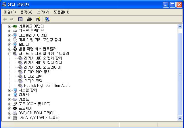
Task: Click the scrollbar down arrow
Action: click(180, 119)
